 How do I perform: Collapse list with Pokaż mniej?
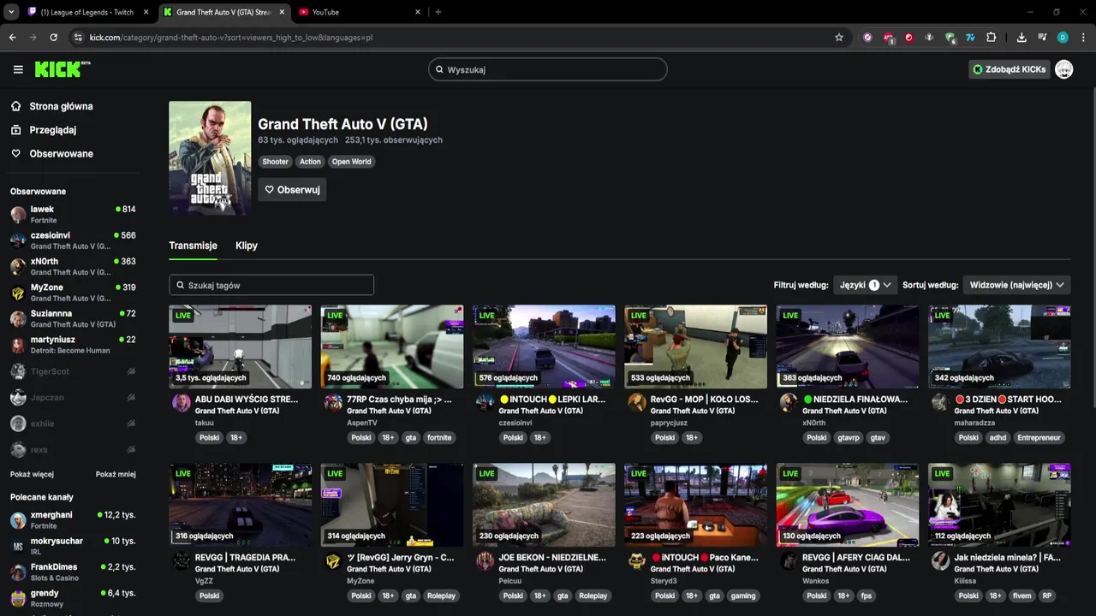pos(116,474)
